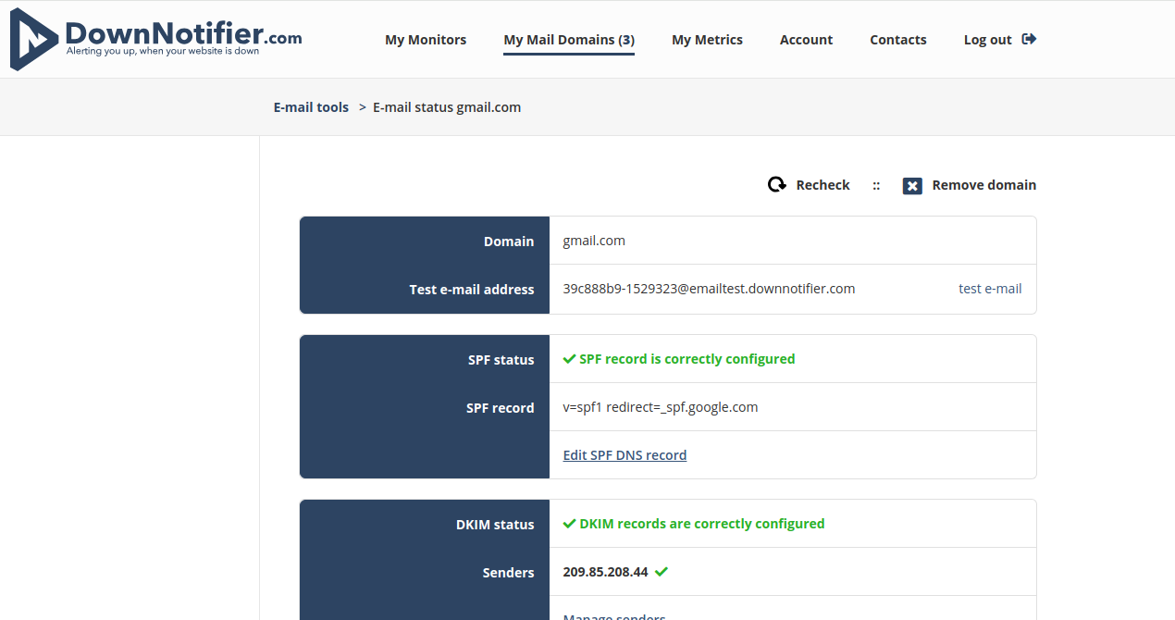Click the green SPF status checkmark
The image size is (1175, 620).
coord(569,359)
